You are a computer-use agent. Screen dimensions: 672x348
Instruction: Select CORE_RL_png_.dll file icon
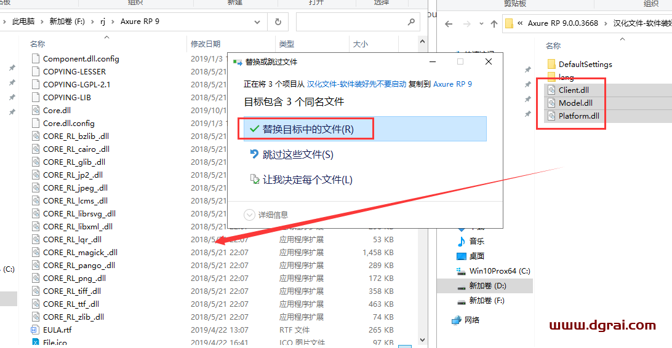[36, 279]
